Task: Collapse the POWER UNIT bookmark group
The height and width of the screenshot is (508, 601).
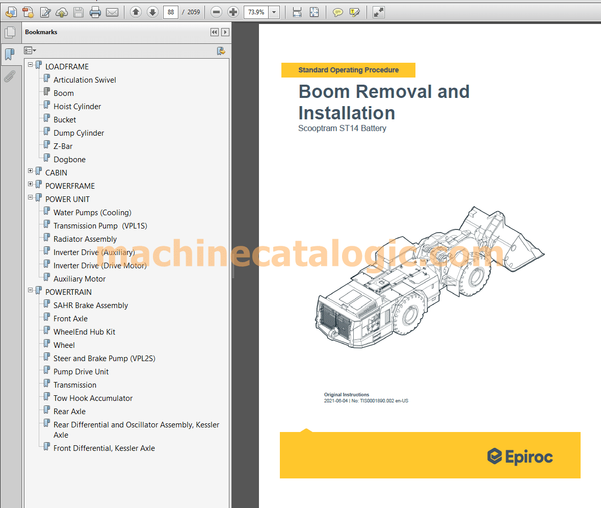Action: pos(30,197)
